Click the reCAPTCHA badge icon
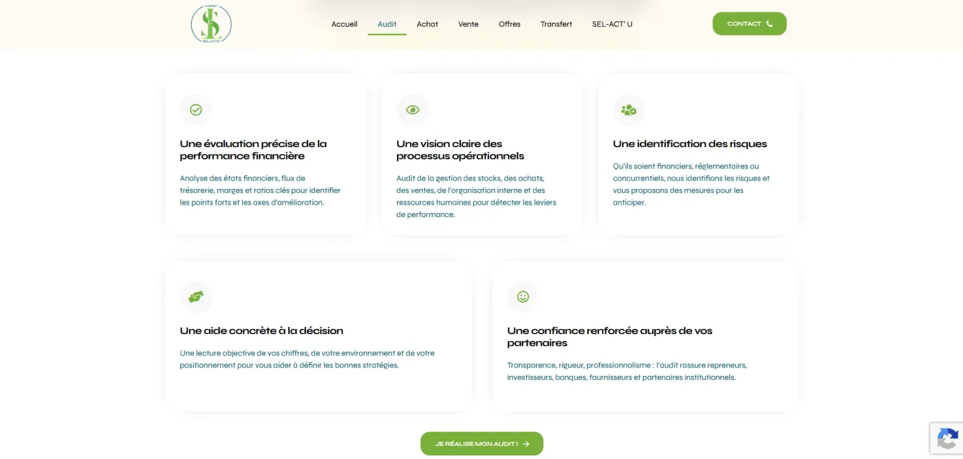 coord(947,438)
